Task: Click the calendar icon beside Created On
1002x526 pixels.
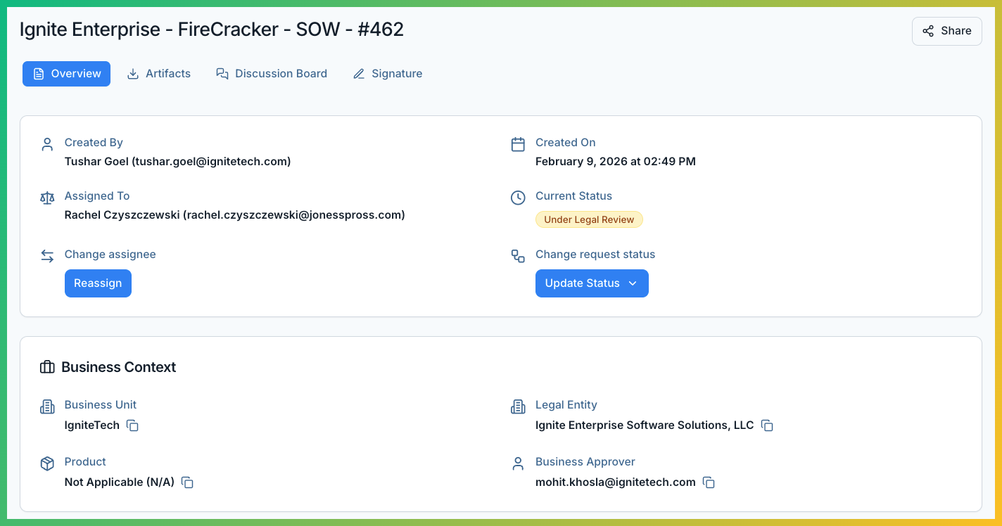Action: [x=518, y=144]
